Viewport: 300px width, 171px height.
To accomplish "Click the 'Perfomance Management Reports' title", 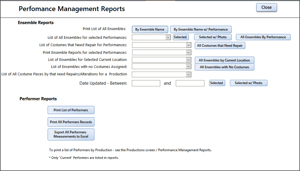I will click(72, 9).
